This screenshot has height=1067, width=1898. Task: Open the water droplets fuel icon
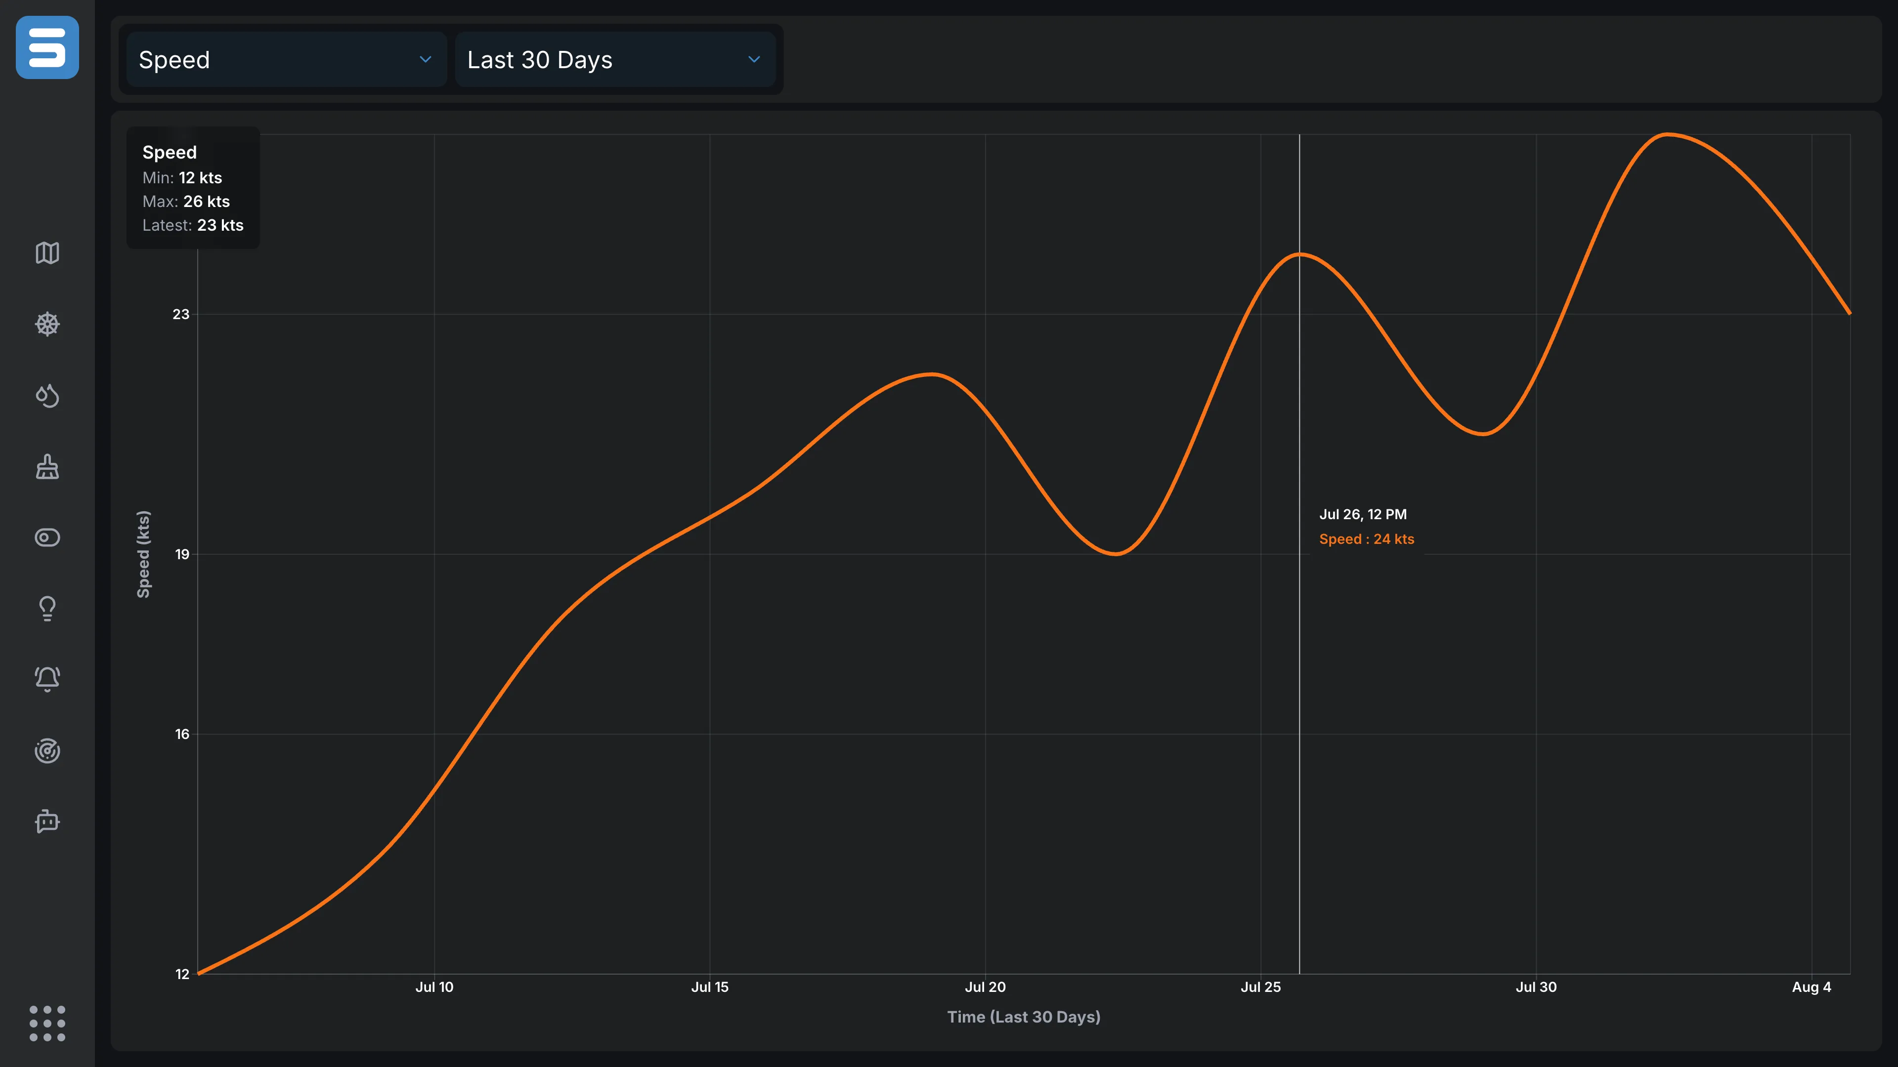tap(47, 395)
